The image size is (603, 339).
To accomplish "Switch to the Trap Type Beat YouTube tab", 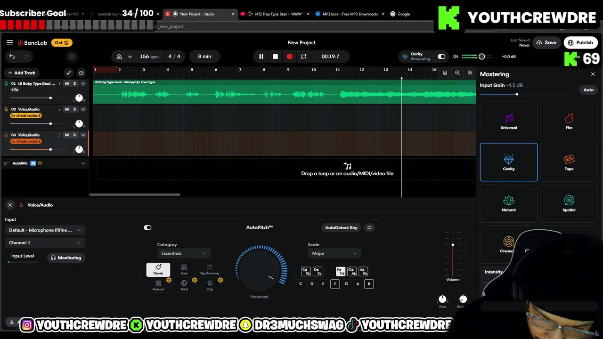I will 275,14.
